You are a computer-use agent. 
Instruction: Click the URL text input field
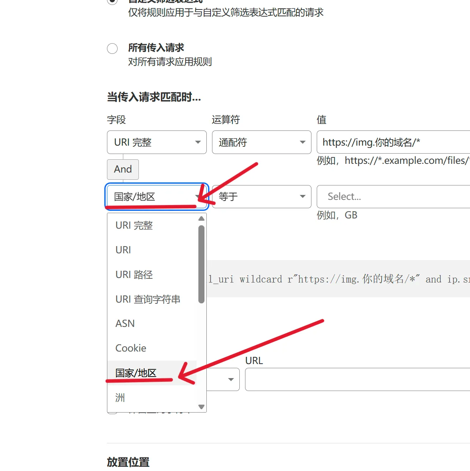[x=357, y=379]
